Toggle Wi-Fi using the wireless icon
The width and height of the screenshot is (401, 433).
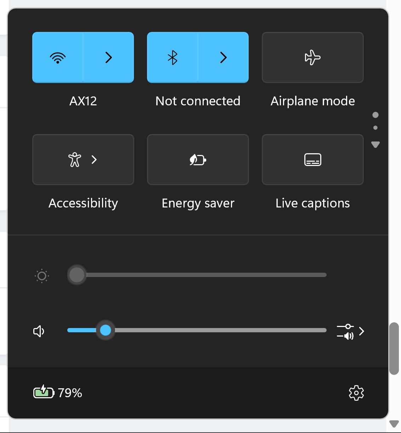[x=58, y=57]
